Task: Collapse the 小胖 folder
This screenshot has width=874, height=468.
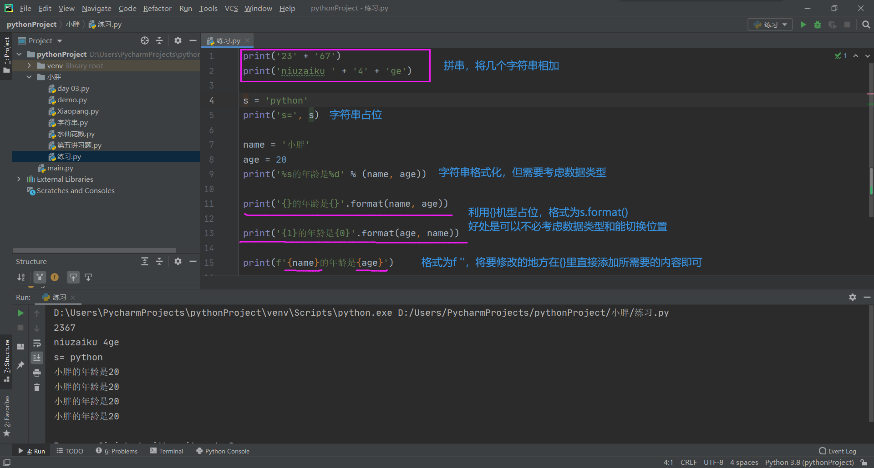Action: click(29, 77)
